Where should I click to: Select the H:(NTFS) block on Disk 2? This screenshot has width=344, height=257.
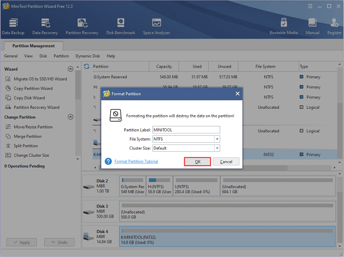159,186
